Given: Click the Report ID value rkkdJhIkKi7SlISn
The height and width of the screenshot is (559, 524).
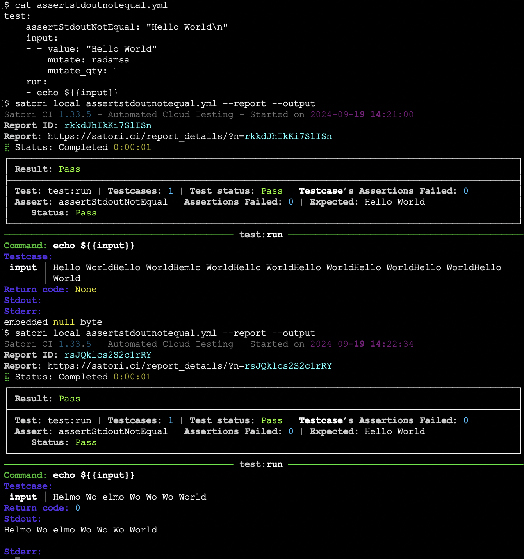Looking at the screenshot, I should click(x=108, y=125).
